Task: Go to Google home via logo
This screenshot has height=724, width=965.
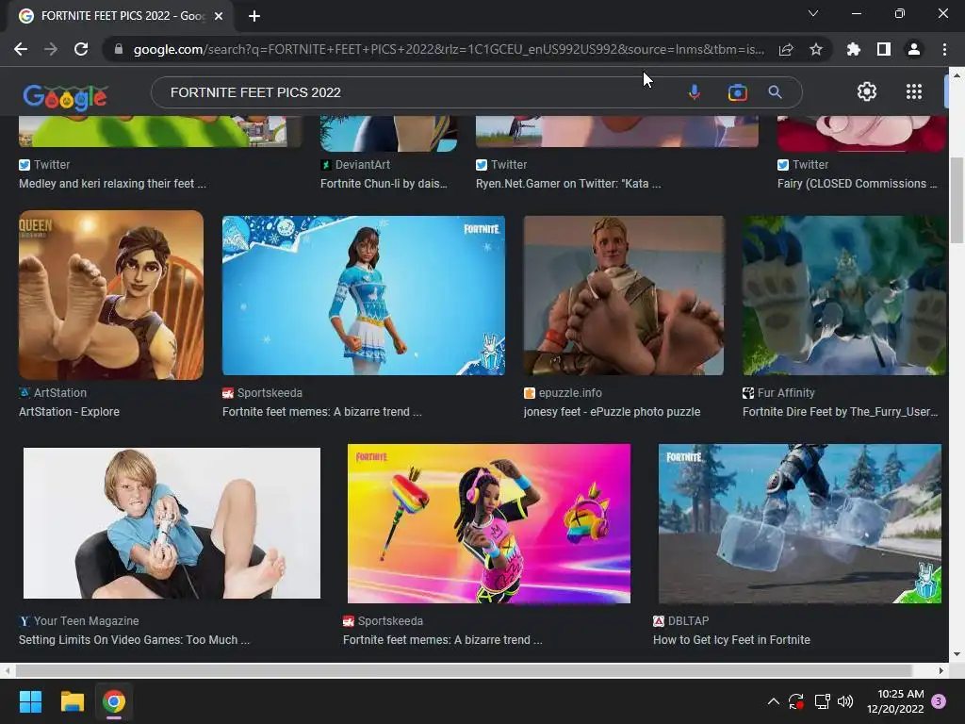Action: [65, 97]
